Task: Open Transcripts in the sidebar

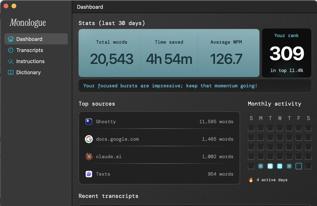Action: [36, 50]
